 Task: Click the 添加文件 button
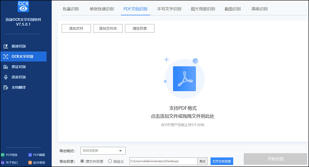pos(76,28)
